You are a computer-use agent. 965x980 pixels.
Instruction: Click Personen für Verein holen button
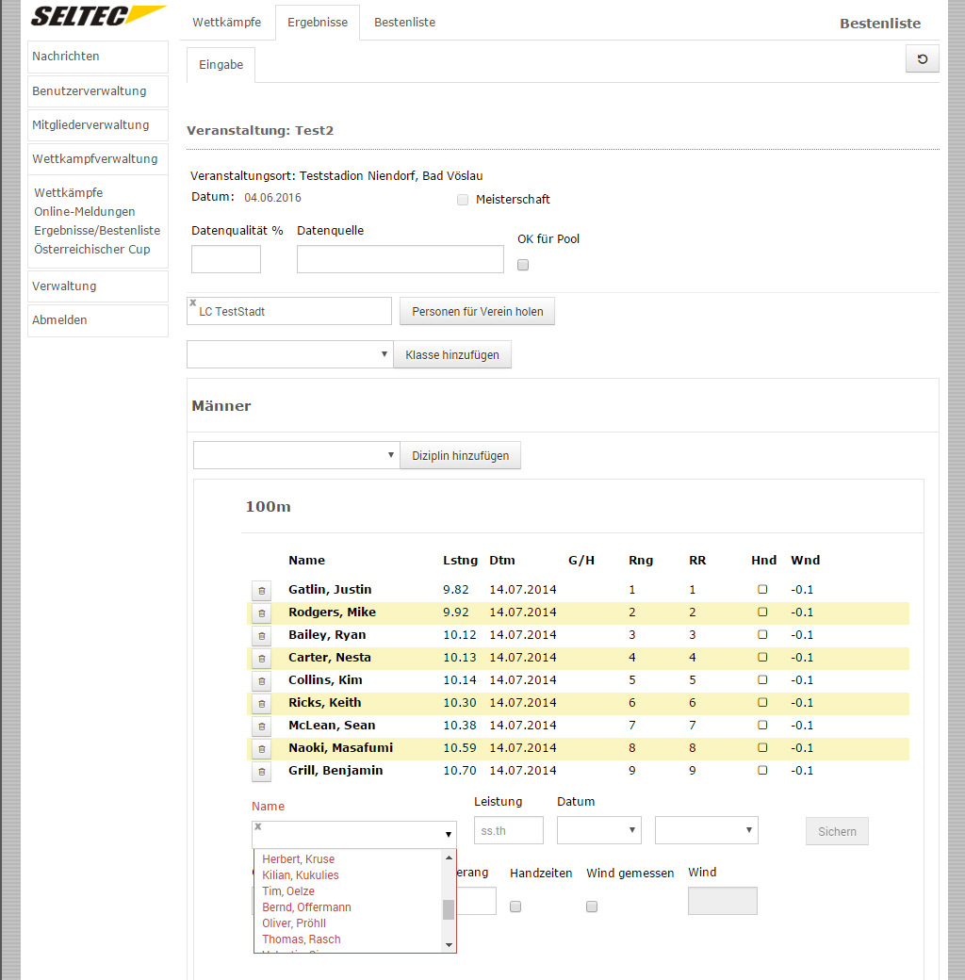(477, 311)
